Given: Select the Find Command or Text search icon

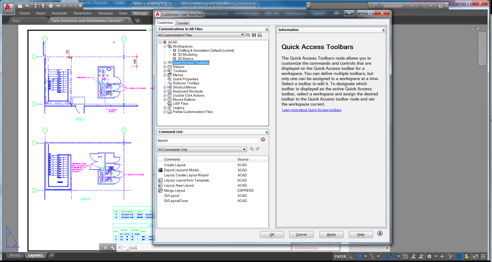Looking at the screenshot, I should [251, 149].
